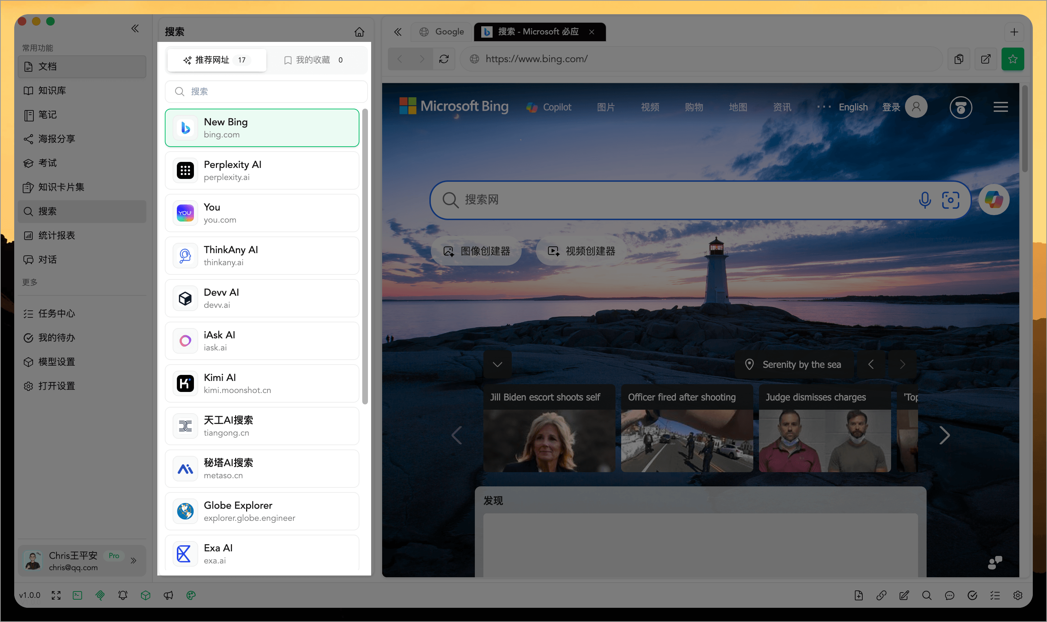
Task: Click the notification bell icon
Action: pyautogui.click(x=123, y=595)
